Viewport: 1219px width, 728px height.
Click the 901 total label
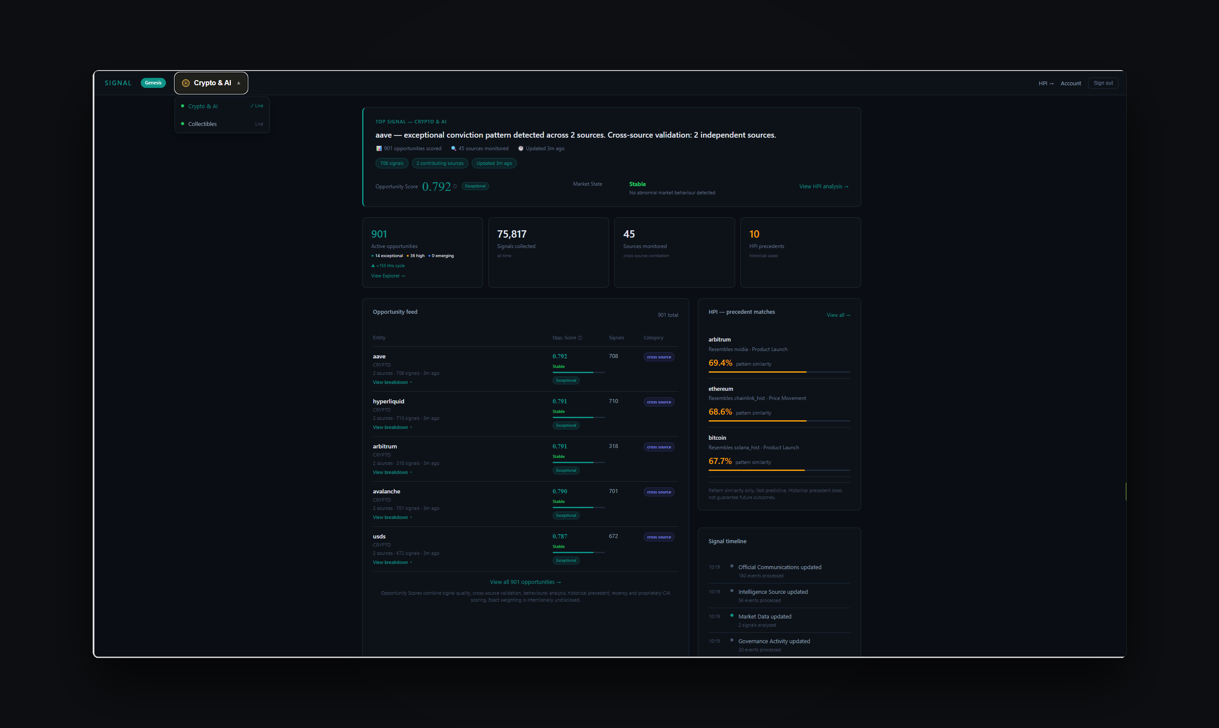click(668, 316)
